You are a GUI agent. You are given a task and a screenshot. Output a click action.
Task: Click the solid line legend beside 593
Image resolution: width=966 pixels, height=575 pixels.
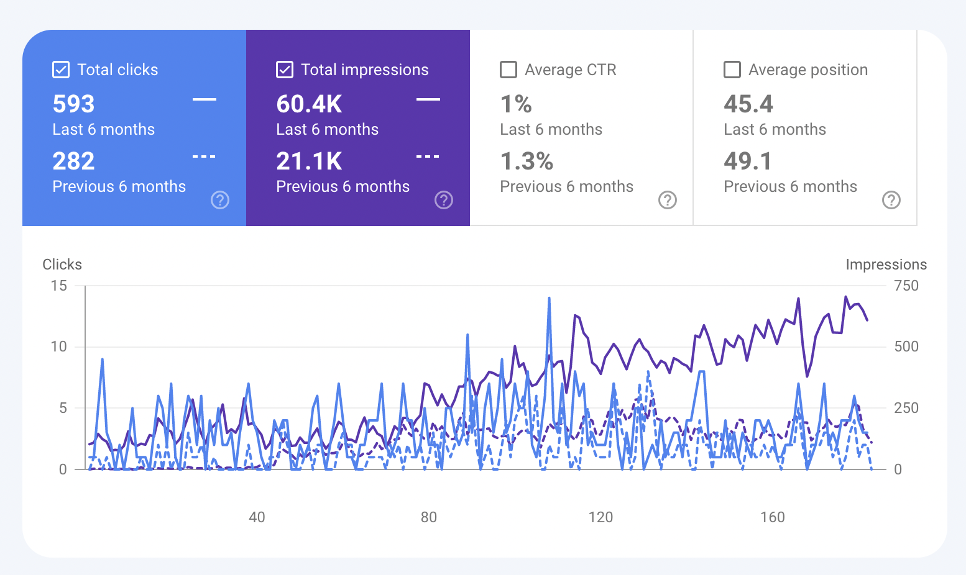[x=205, y=99]
